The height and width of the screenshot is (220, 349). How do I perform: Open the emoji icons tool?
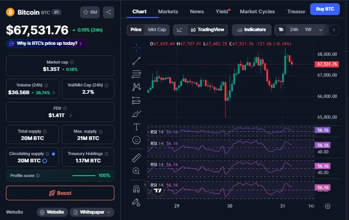pyautogui.click(x=136, y=140)
